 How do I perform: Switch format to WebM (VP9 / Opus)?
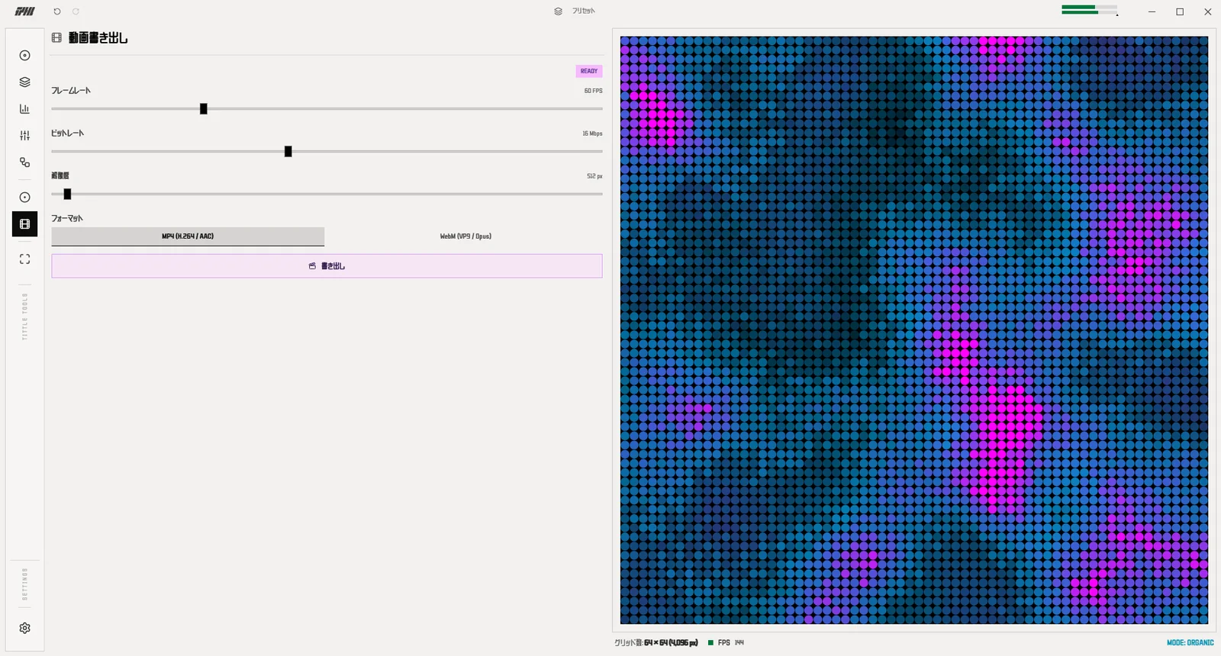(466, 236)
